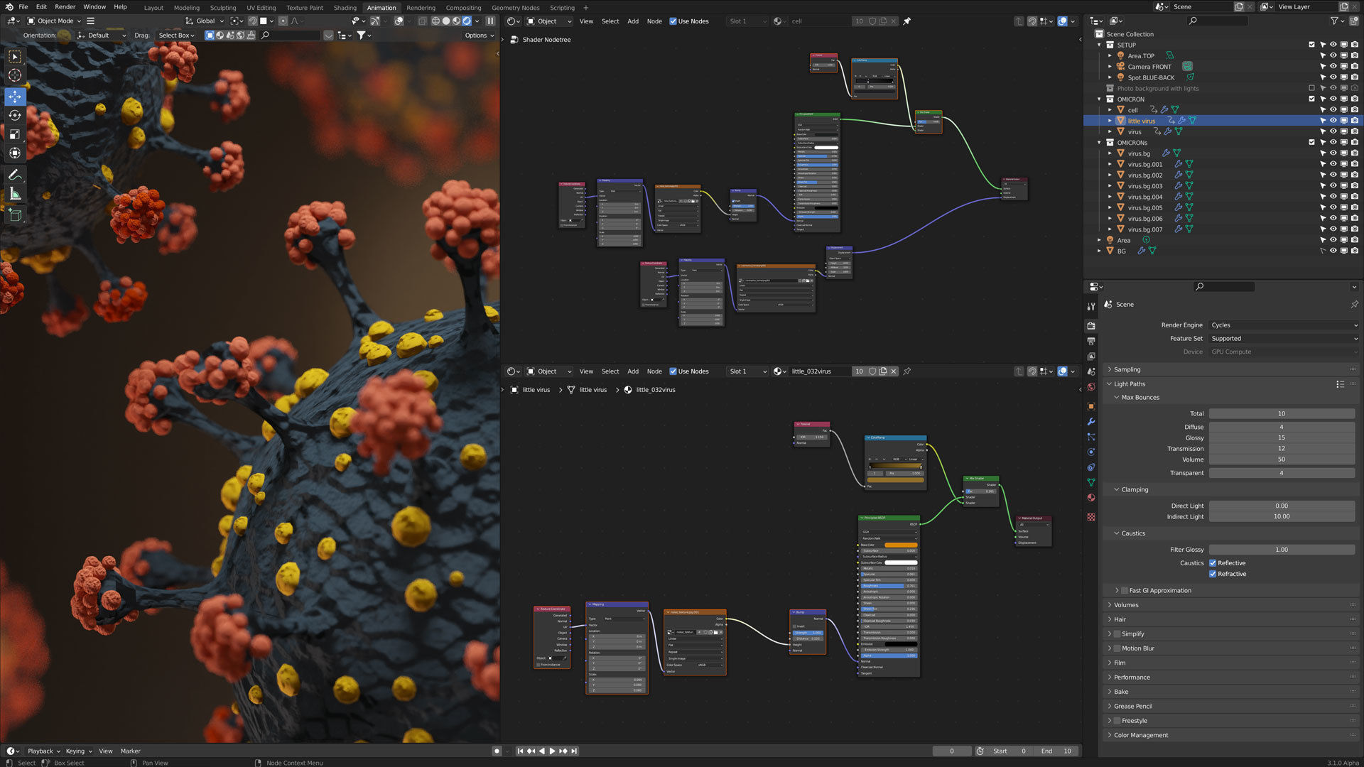Select the Scale tool
Viewport: 1364px width, 767px height.
tap(15, 134)
